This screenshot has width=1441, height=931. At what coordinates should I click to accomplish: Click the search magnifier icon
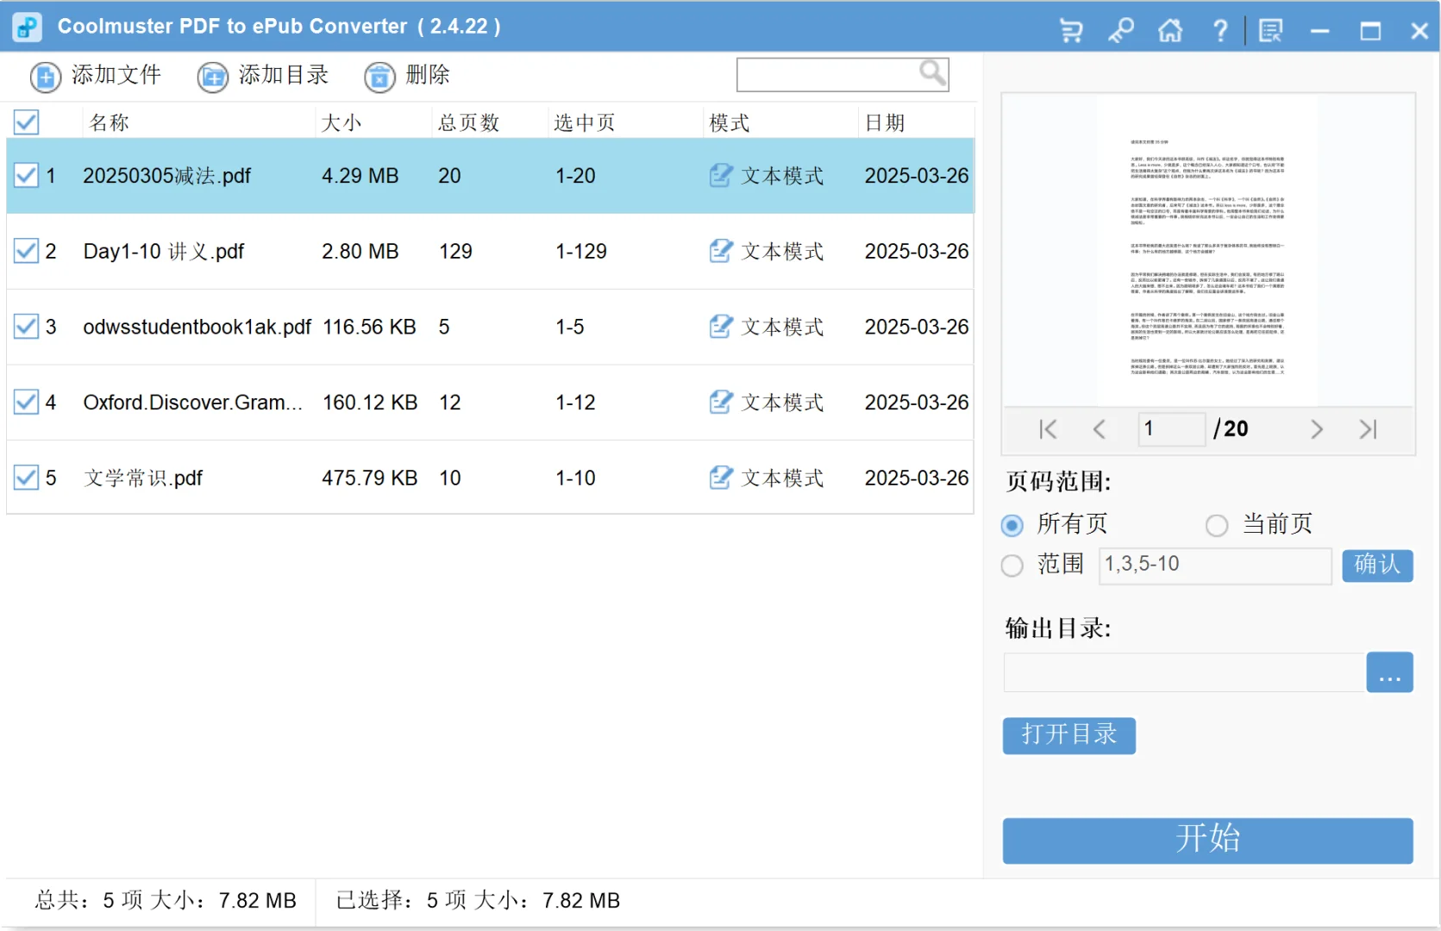932,73
